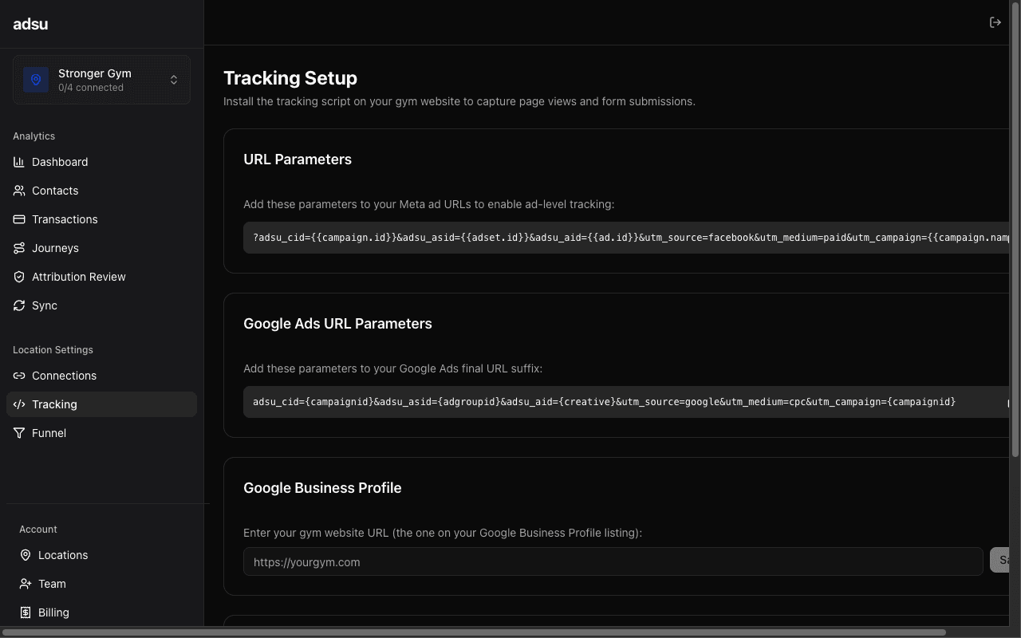Click the Sync refresh icon
The width and height of the screenshot is (1021, 638).
click(18, 305)
